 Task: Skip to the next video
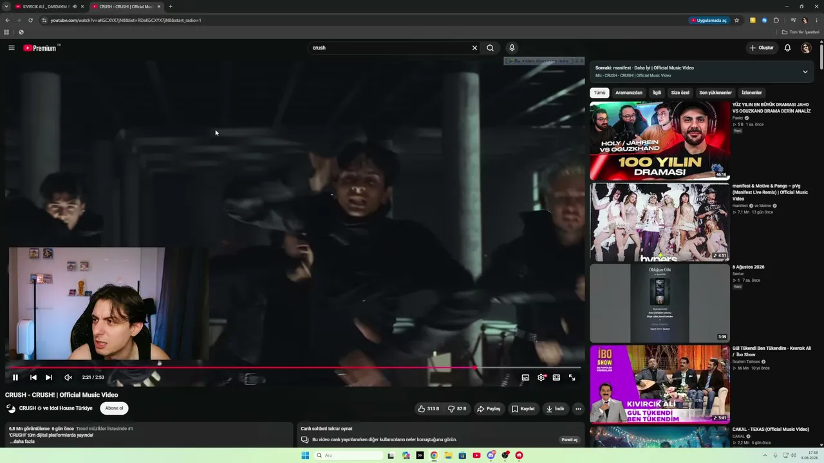click(49, 377)
